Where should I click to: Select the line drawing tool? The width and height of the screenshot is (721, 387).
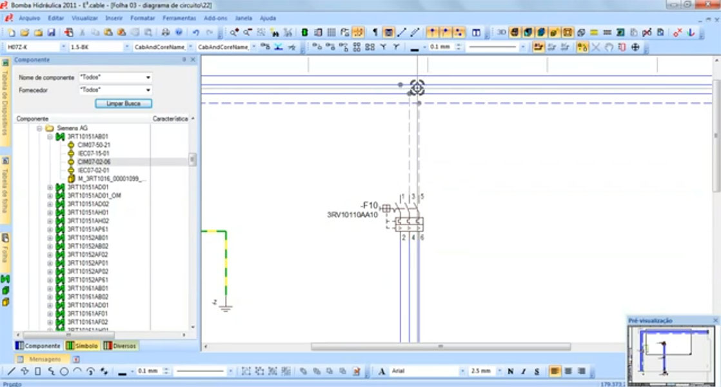[x=12, y=372]
